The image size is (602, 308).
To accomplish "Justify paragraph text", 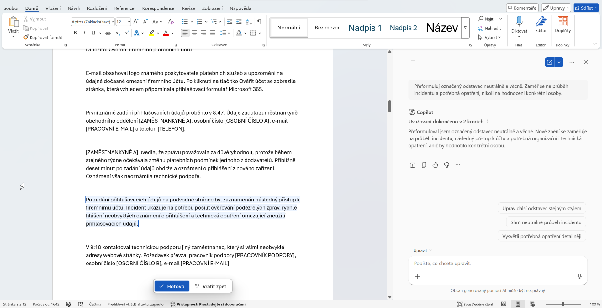I will point(213,33).
